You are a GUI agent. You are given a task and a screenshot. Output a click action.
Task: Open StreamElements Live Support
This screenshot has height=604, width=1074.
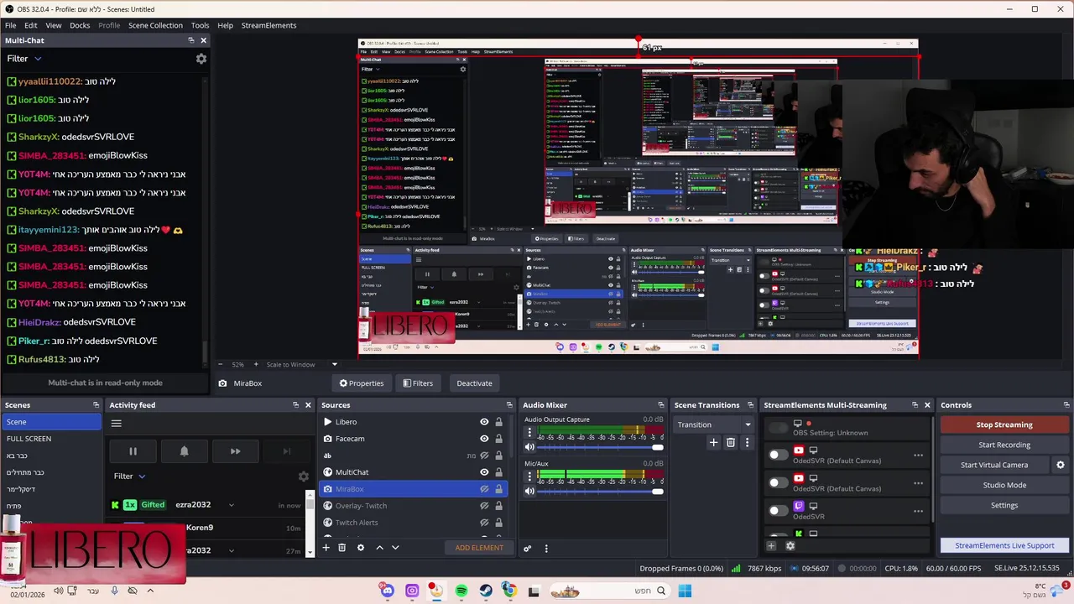tap(1004, 545)
